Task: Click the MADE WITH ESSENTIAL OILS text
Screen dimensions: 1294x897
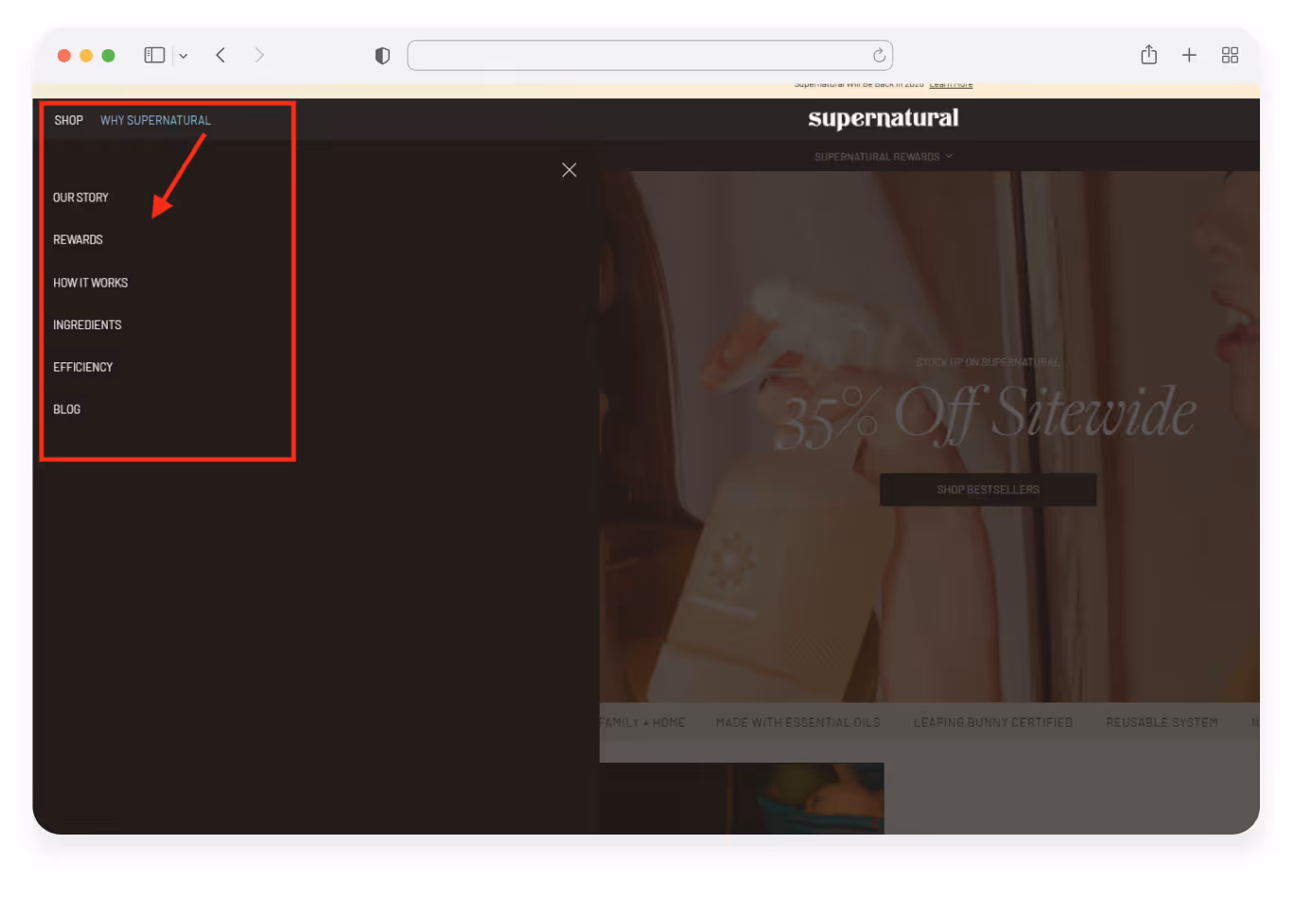Action: (797, 722)
